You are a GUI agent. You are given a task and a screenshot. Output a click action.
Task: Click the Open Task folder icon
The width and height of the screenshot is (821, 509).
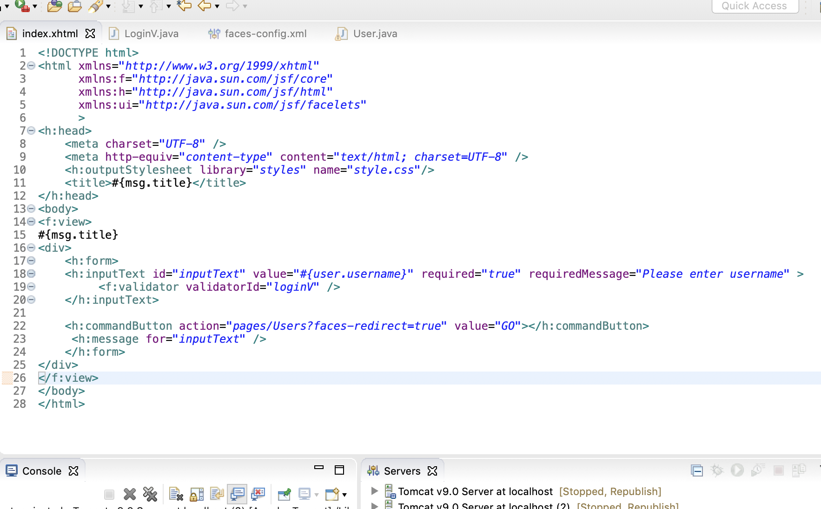(x=74, y=6)
